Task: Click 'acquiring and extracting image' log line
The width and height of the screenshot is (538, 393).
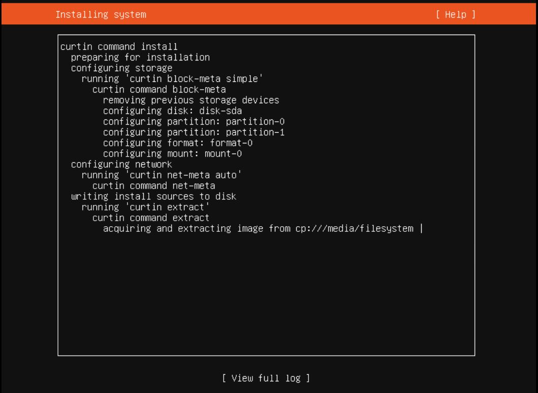Action: click(259, 229)
